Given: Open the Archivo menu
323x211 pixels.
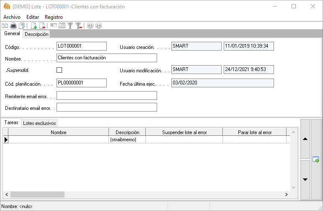Looking at the screenshot, I should tap(12, 17).
